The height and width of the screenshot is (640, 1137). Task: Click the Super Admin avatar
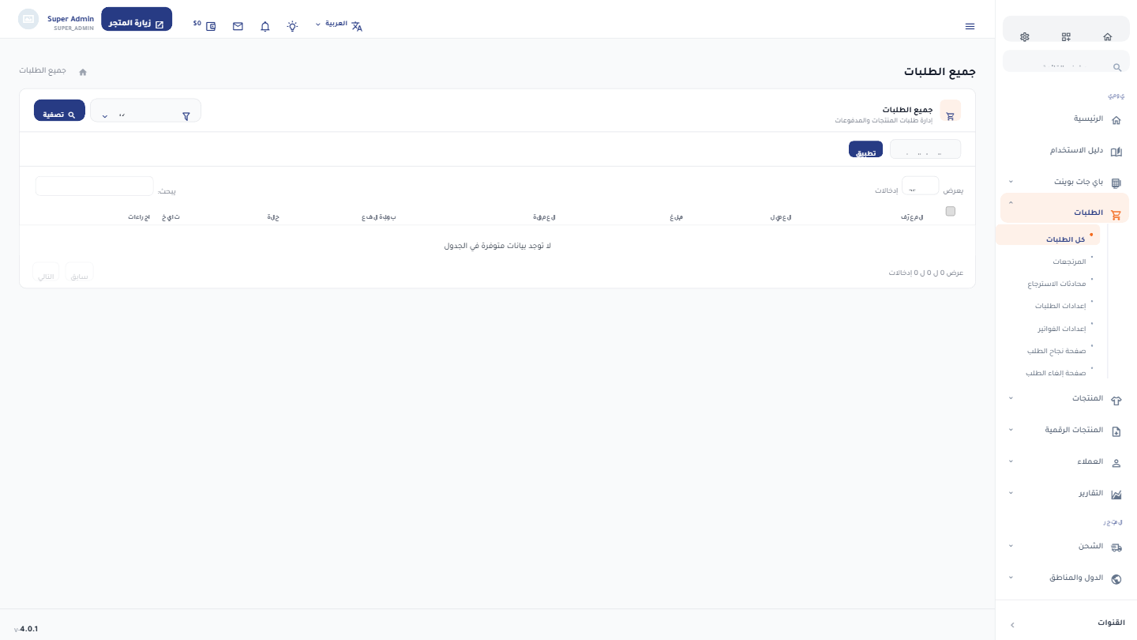click(x=28, y=19)
